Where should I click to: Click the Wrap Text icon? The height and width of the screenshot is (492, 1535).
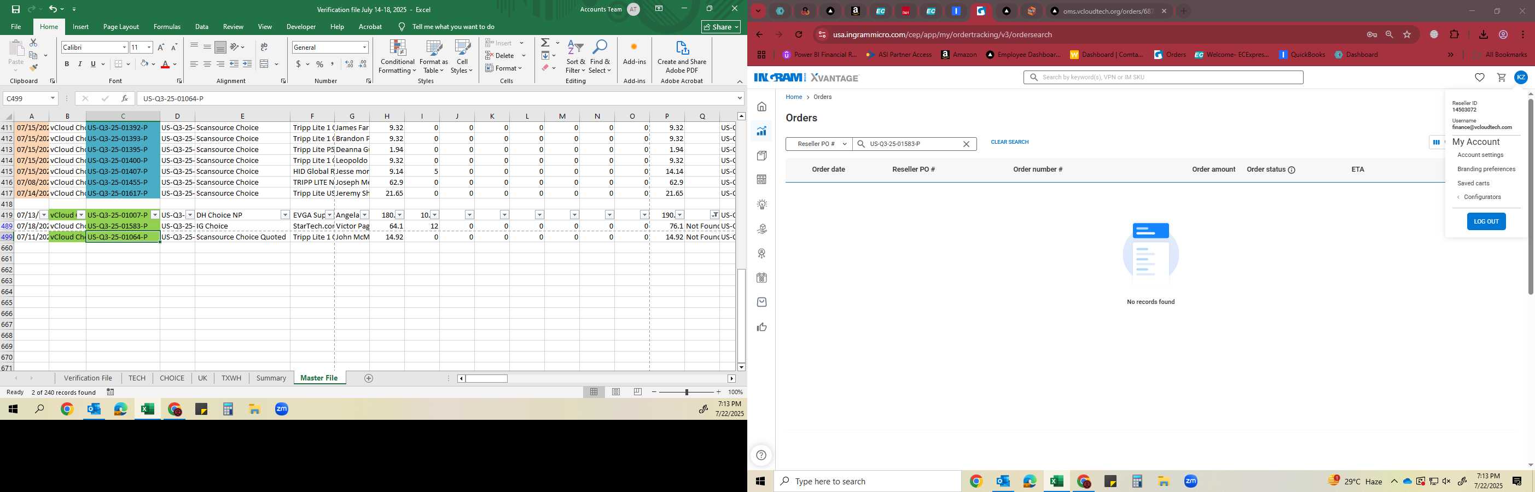[x=264, y=47]
